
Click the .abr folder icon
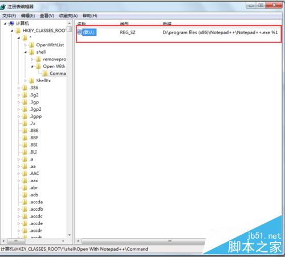pyautogui.click(x=25, y=188)
